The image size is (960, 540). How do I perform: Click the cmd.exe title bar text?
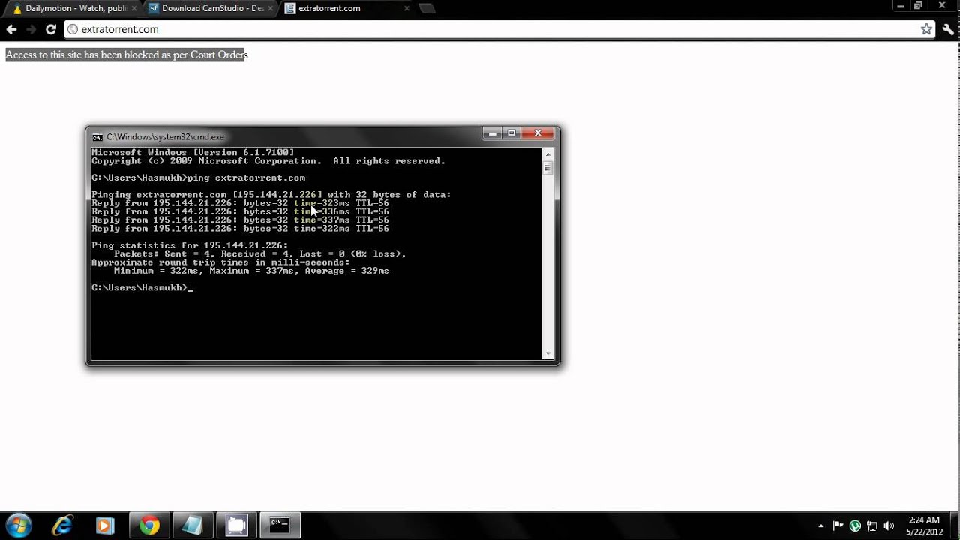(x=165, y=137)
